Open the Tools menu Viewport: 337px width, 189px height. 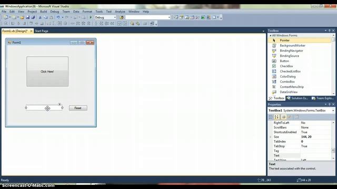point(99,12)
